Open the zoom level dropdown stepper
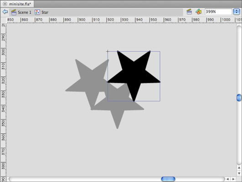 tap(237, 12)
